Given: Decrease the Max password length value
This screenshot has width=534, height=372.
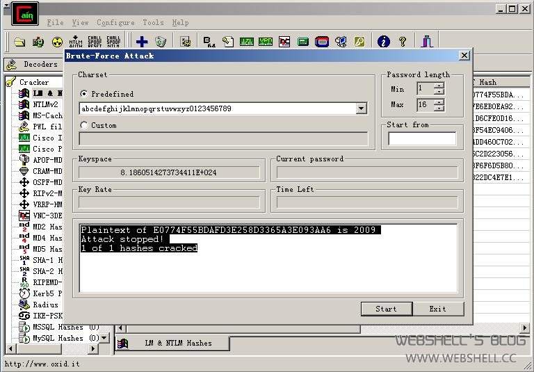Looking at the screenshot, I should pyautogui.click(x=439, y=108).
